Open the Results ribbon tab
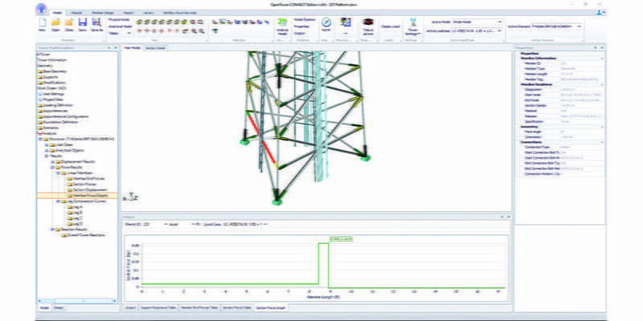 77,14
